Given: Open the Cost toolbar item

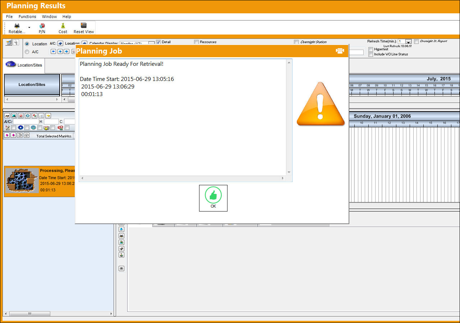Looking at the screenshot, I should (x=63, y=28).
